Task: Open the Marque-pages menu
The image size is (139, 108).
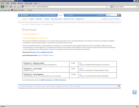Action: point(28,3)
